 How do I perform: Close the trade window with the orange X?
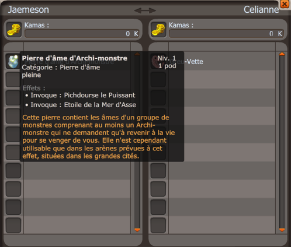(x=285, y=4)
